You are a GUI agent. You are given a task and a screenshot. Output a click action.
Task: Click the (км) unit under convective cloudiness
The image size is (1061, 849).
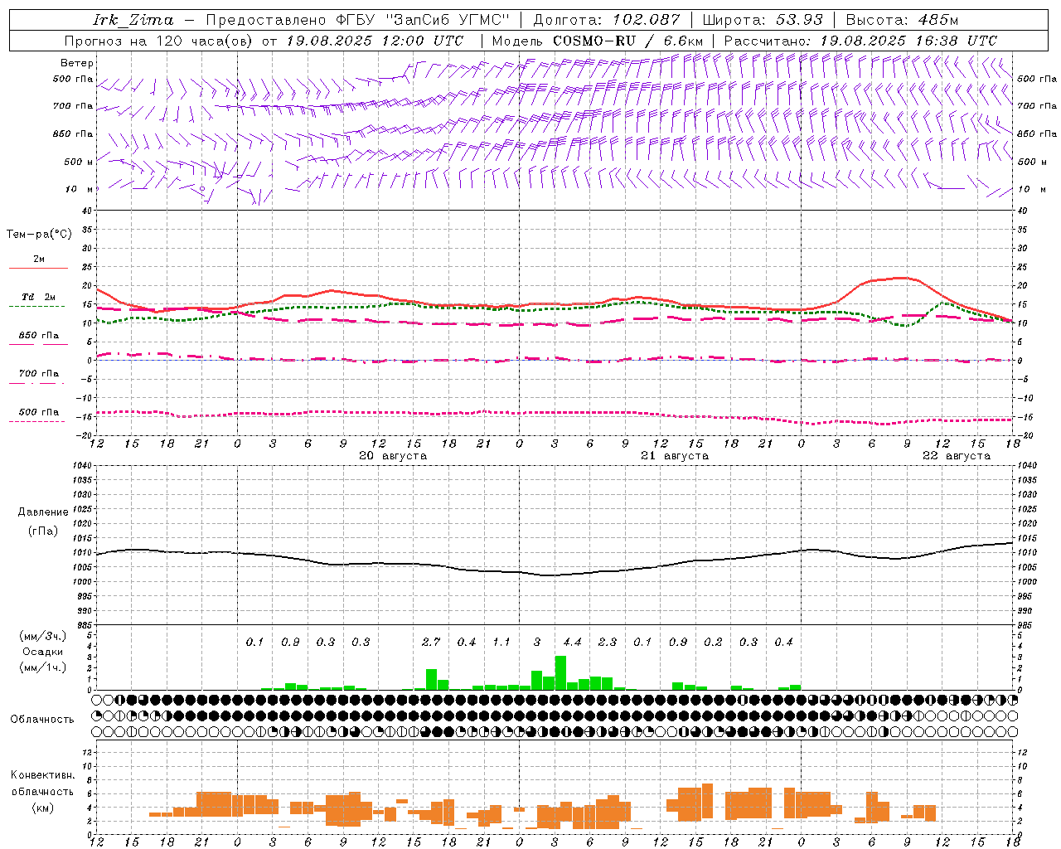click(x=42, y=808)
